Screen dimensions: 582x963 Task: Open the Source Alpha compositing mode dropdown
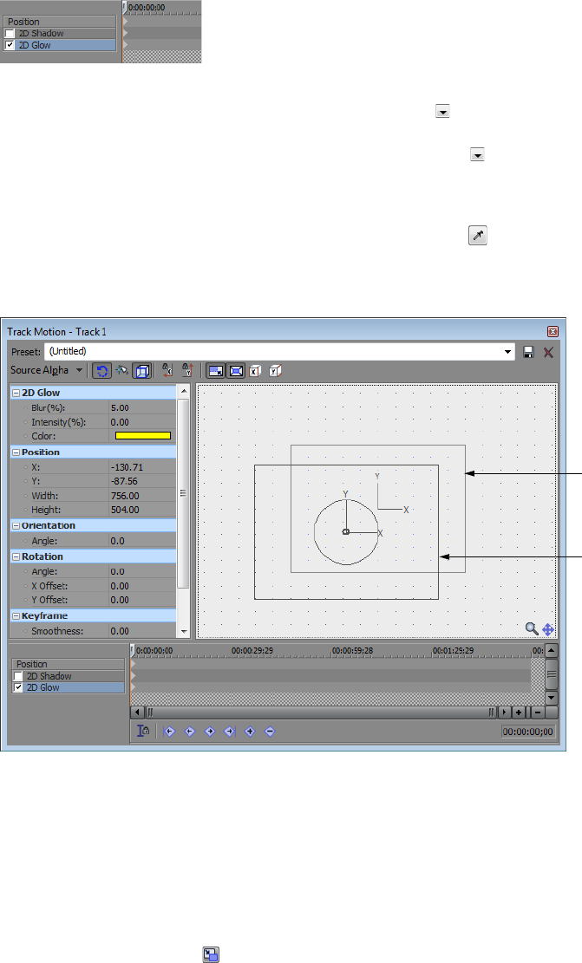coord(79,370)
